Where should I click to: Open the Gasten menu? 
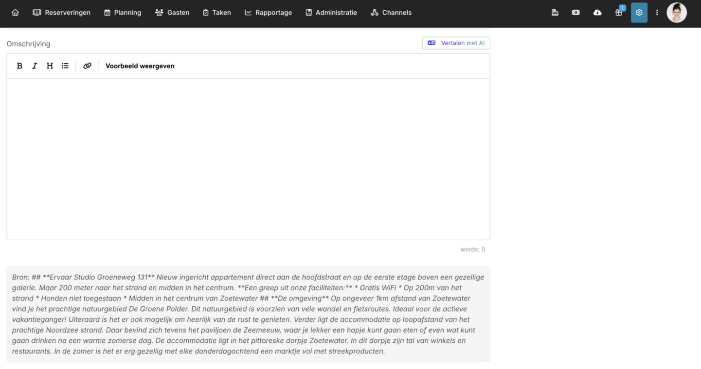pos(172,13)
